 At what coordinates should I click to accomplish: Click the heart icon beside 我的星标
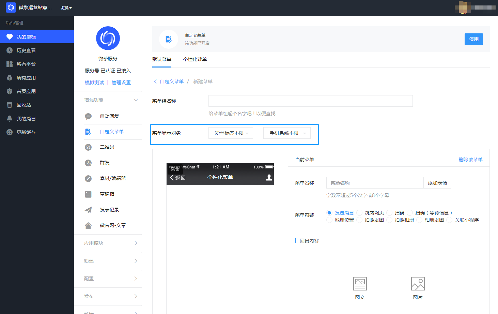pos(10,36)
